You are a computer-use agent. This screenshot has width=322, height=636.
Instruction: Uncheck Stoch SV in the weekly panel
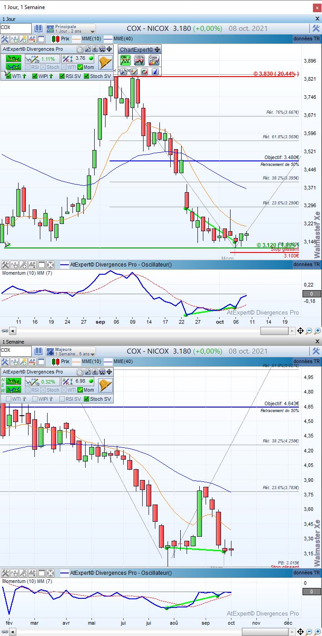87,399
